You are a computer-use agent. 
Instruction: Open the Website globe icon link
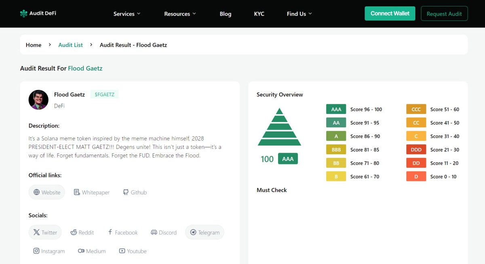point(37,192)
